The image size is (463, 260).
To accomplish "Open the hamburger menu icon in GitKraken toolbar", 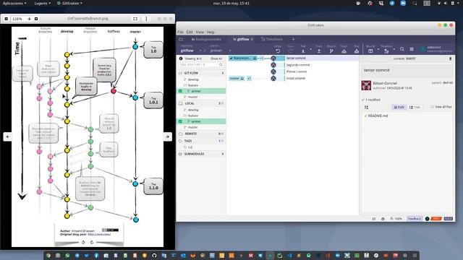I will [412, 49].
